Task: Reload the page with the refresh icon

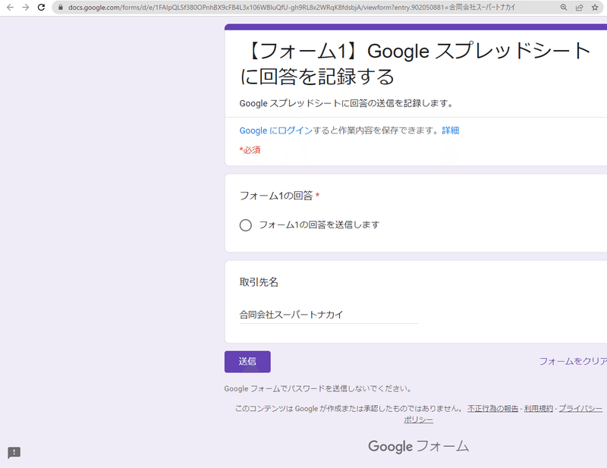Action: point(41,8)
